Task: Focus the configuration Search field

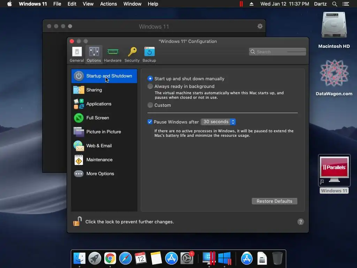Action: [x=277, y=52]
